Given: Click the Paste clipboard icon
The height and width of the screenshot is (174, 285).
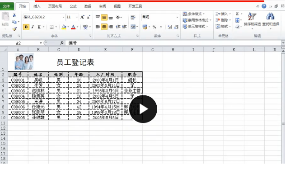Looking at the screenshot, I should pos(5,16).
